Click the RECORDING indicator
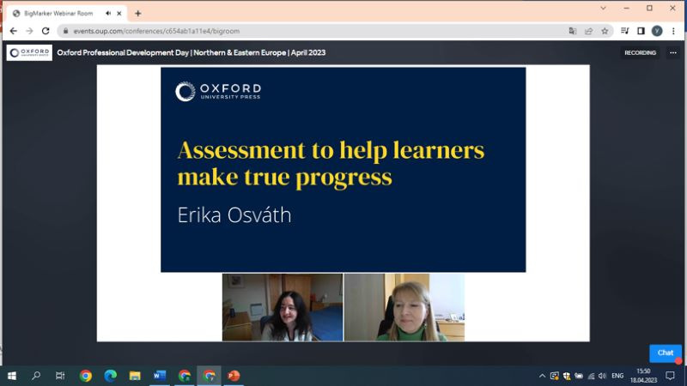This screenshot has height=386, width=687. click(640, 52)
